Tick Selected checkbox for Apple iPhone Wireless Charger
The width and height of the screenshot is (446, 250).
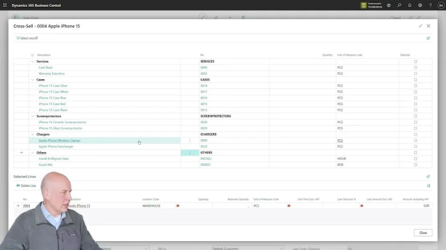tap(415, 140)
